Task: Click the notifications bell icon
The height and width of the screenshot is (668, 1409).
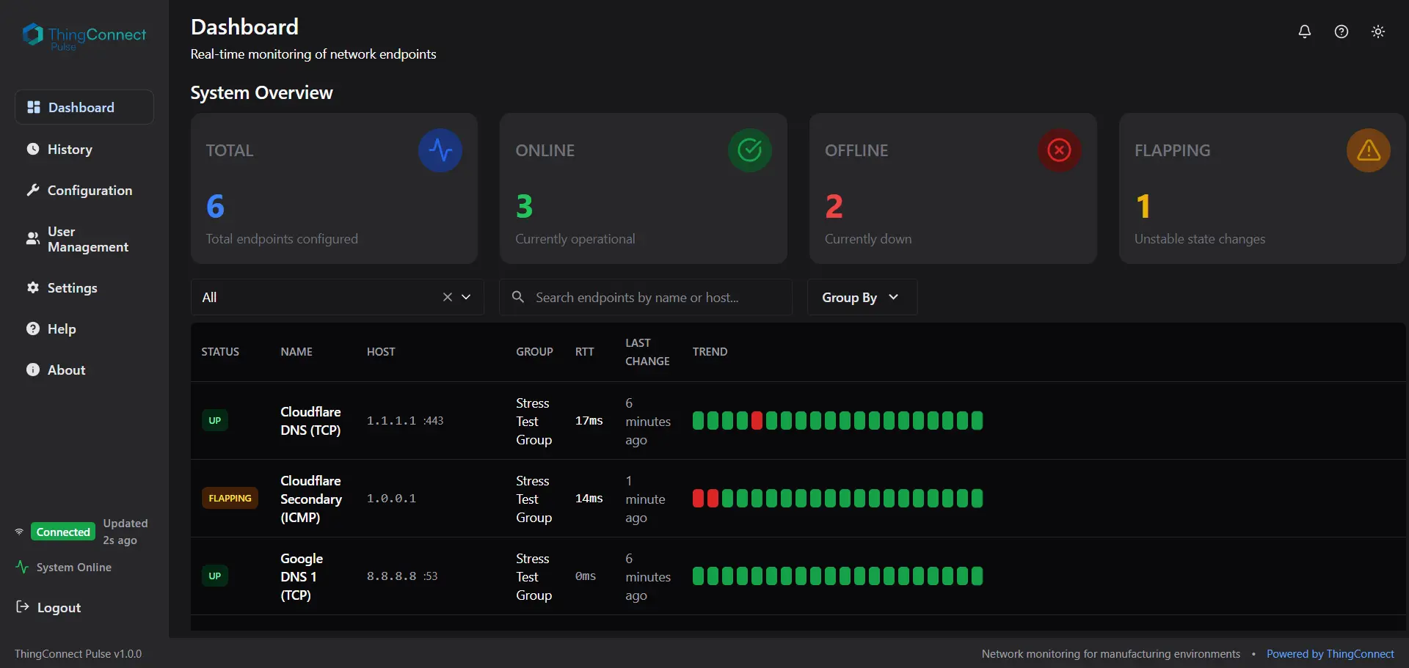Action: click(x=1304, y=32)
